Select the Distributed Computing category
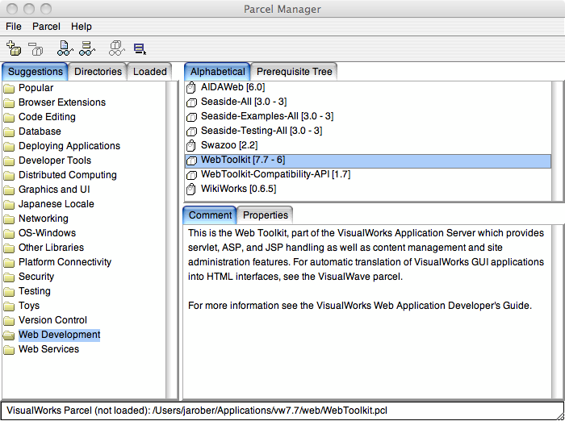Viewport: 565px width, 421px height. click(x=68, y=175)
